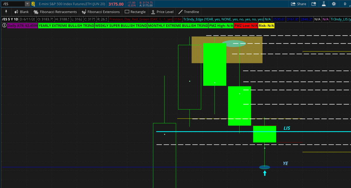Click WEEKLY SUPER BULLISH TR3ND label
The width and height of the screenshot is (351, 188).
coord(121,26)
